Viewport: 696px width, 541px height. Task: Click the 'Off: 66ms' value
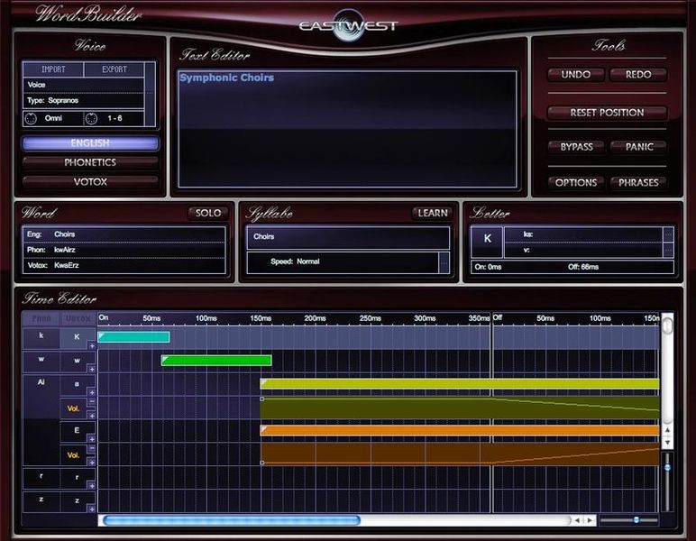(x=583, y=267)
